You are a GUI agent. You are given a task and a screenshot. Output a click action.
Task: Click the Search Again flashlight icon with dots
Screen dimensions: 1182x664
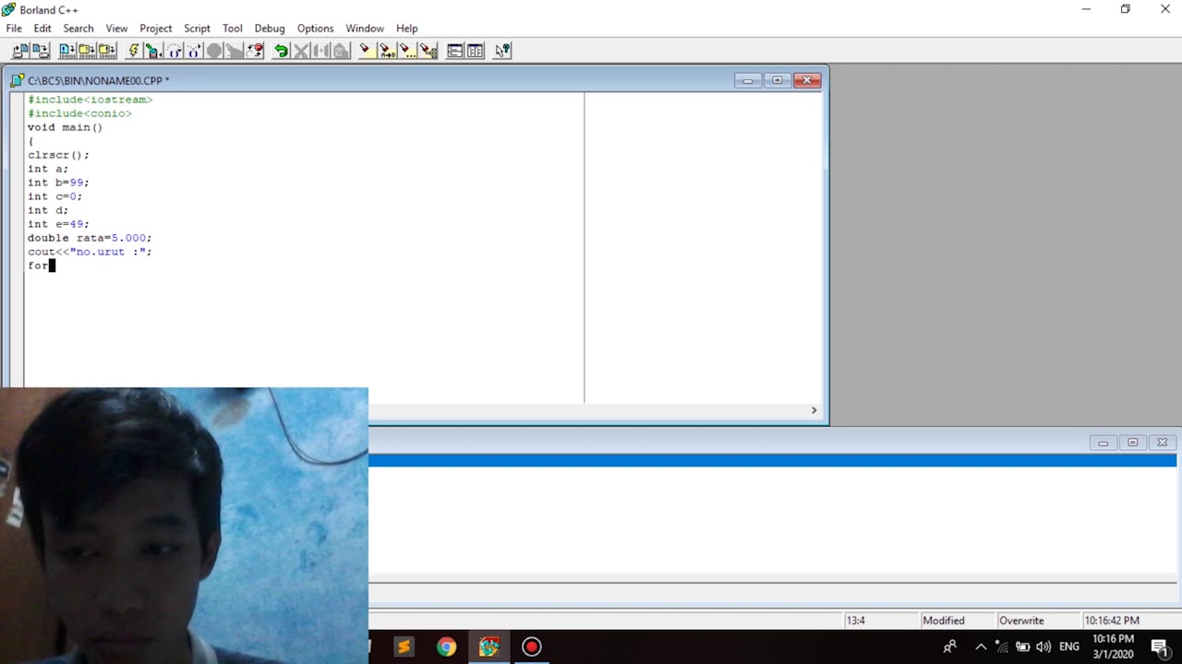(407, 51)
